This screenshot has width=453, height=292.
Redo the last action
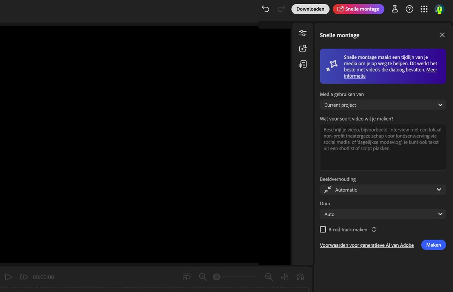[x=281, y=9]
